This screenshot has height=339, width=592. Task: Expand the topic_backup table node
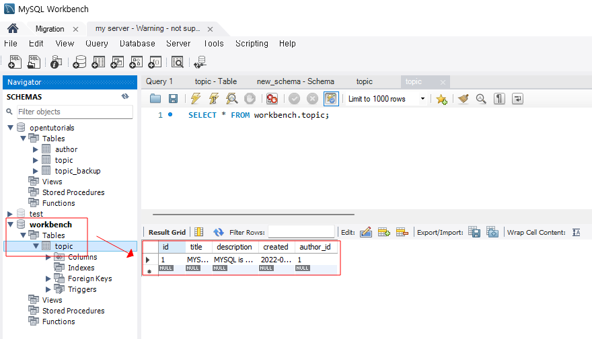(36, 171)
